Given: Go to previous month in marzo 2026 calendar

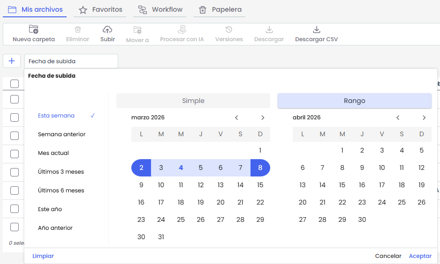Looking at the screenshot, I should tap(236, 117).
